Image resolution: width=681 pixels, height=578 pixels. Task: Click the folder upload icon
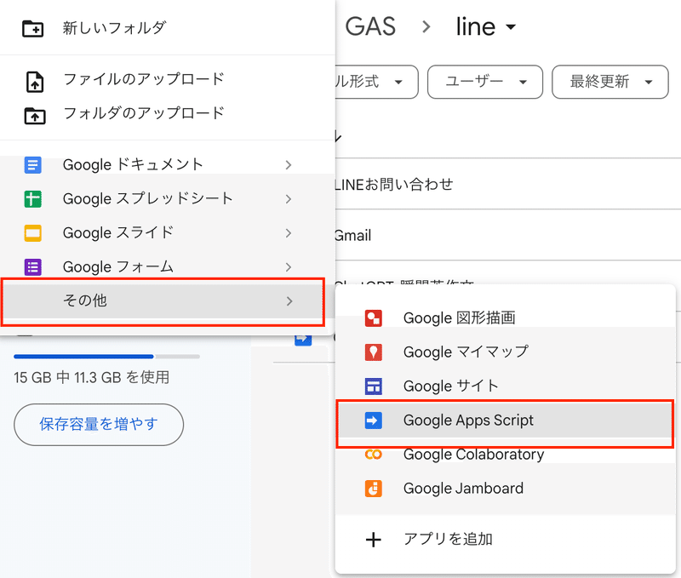pyautogui.click(x=33, y=115)
